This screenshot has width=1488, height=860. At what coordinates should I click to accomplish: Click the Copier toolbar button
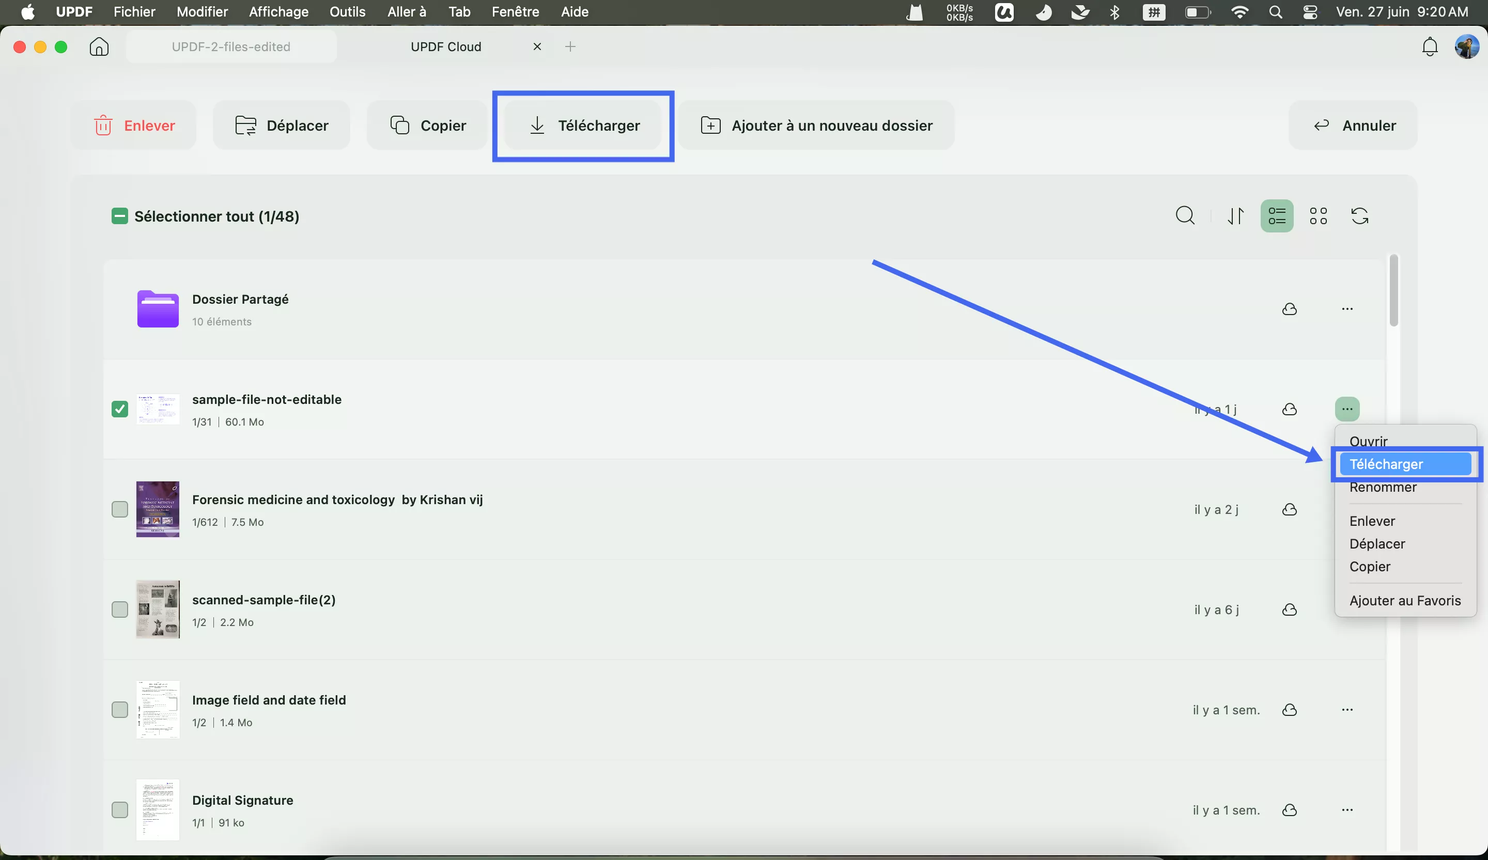427,125
